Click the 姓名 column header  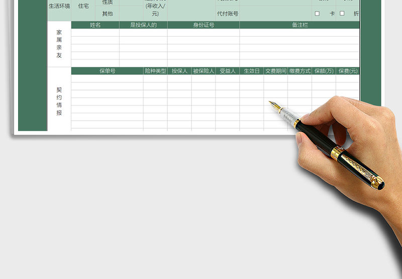tap(95, 25)
